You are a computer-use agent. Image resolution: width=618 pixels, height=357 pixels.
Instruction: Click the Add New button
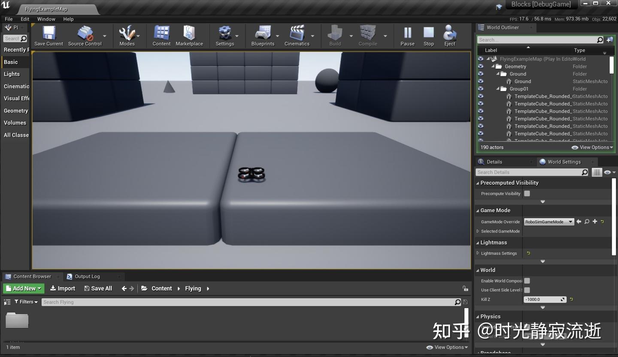tap(24, 288)
